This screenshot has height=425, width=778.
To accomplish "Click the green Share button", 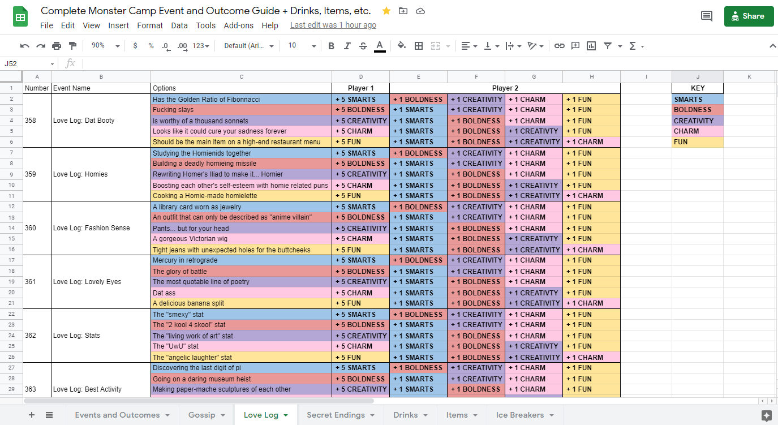I will coord(748,16).
